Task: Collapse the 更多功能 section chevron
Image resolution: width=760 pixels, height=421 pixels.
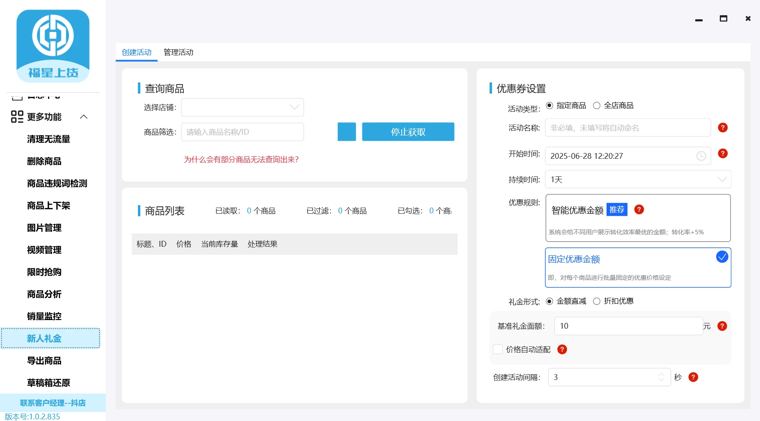Action: (x=84, y=117)
